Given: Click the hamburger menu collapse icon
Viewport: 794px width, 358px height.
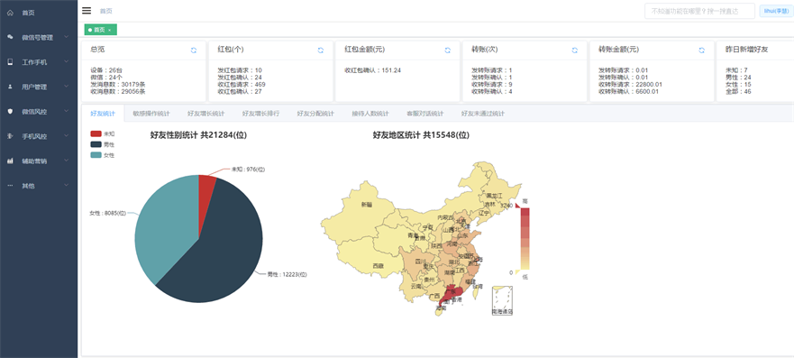Looking at the screenshot, I should (87, 11).
